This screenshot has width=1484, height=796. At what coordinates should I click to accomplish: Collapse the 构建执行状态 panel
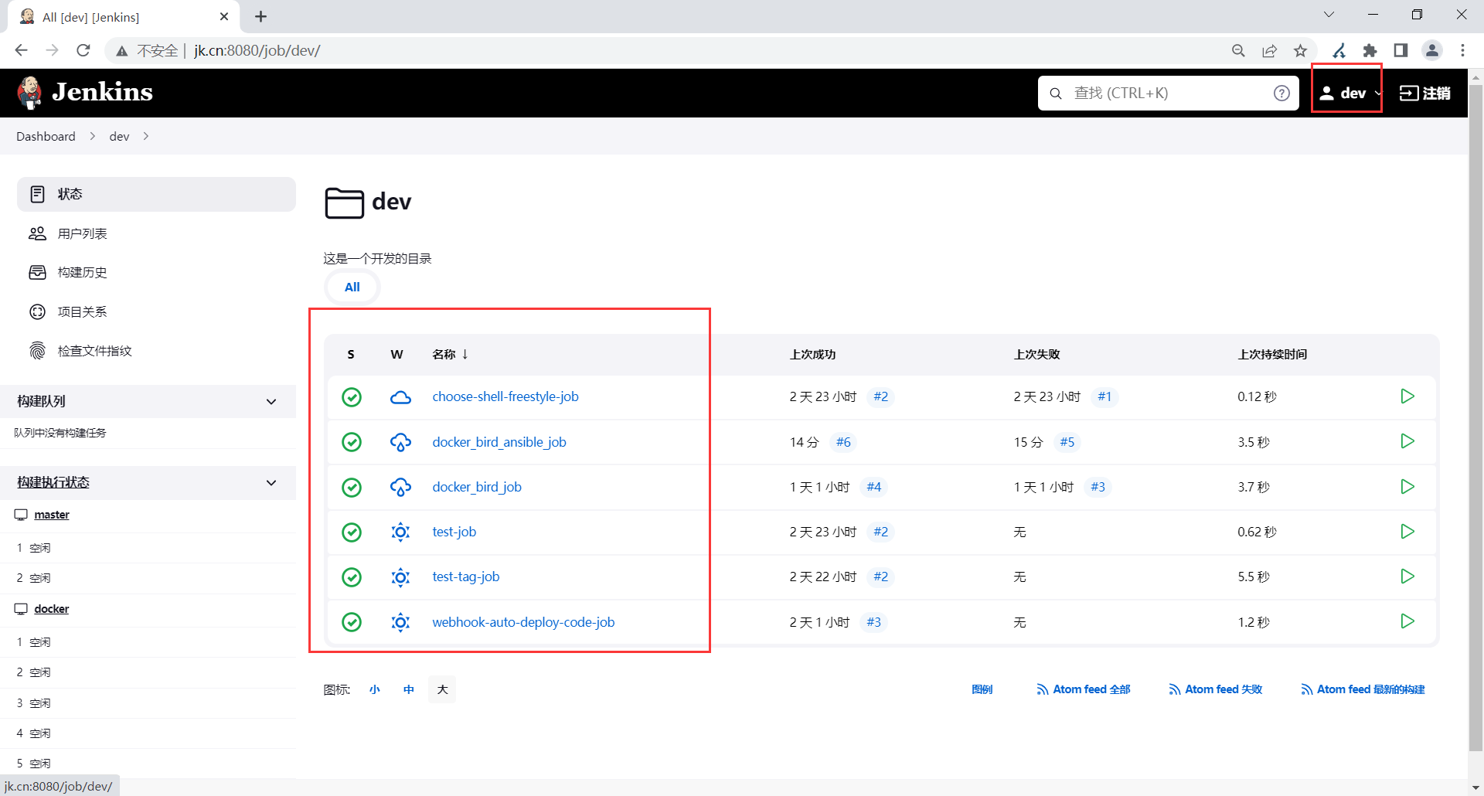pyautogui.click(x=271, y=483)
